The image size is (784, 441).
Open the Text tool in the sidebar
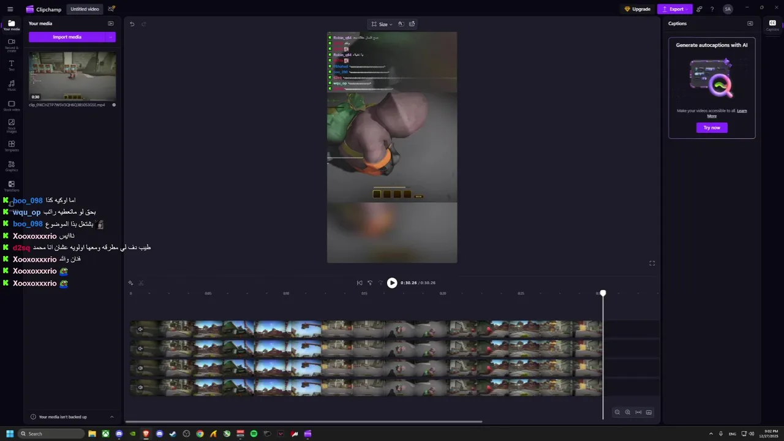coord(11,65)
